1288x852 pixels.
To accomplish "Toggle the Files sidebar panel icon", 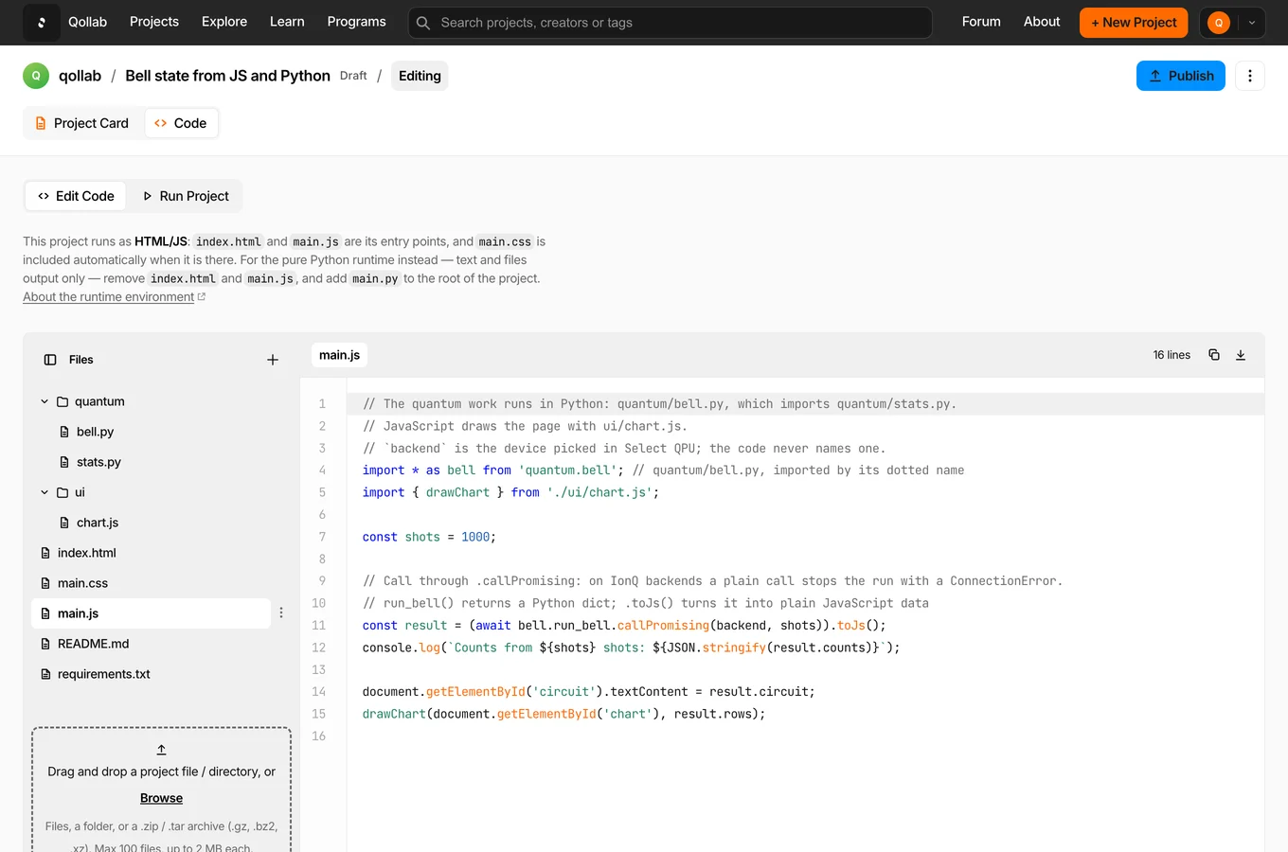I will (x=50, y=360).
